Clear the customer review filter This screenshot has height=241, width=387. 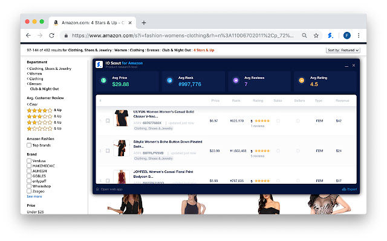click(x=32, y=104)
